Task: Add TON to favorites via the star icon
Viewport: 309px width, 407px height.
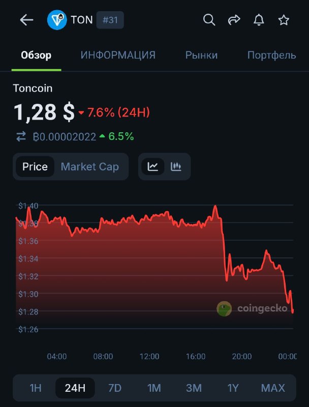Action: [284, 20]
